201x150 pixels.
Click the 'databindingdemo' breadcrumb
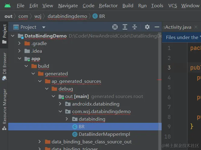click(x=67, y=16)
